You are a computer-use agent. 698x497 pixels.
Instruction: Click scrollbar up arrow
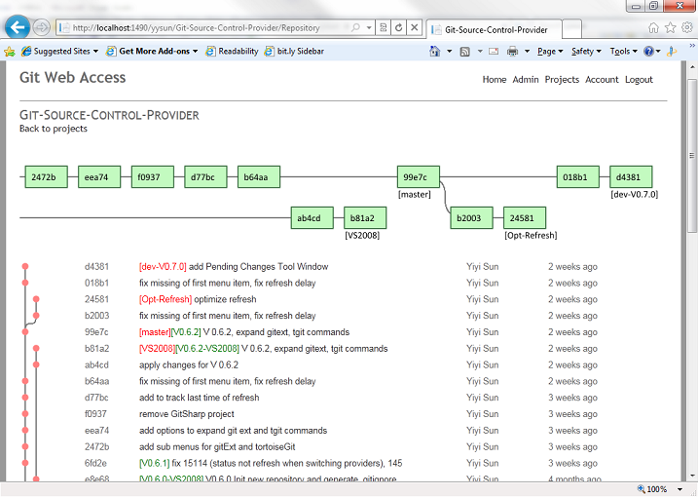point(692,67)
